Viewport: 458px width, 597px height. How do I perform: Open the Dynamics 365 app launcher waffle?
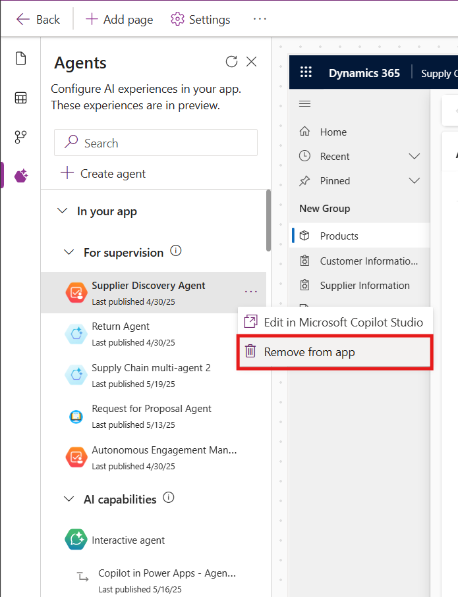pyautogui.click(x=306, y=72)
